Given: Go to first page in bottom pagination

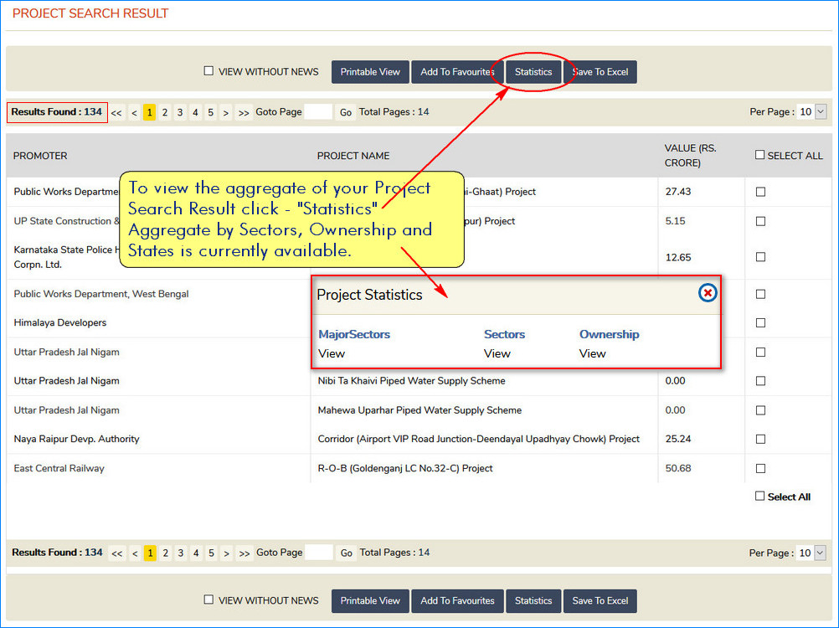Looking at the screenshot, I should point(117,553).
